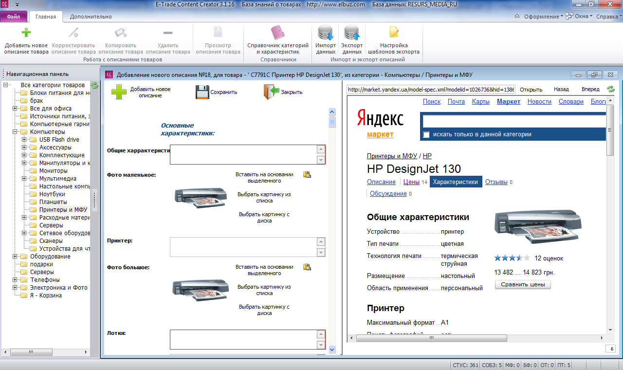Click the Открыть button in browser bar

coord(531,90)
